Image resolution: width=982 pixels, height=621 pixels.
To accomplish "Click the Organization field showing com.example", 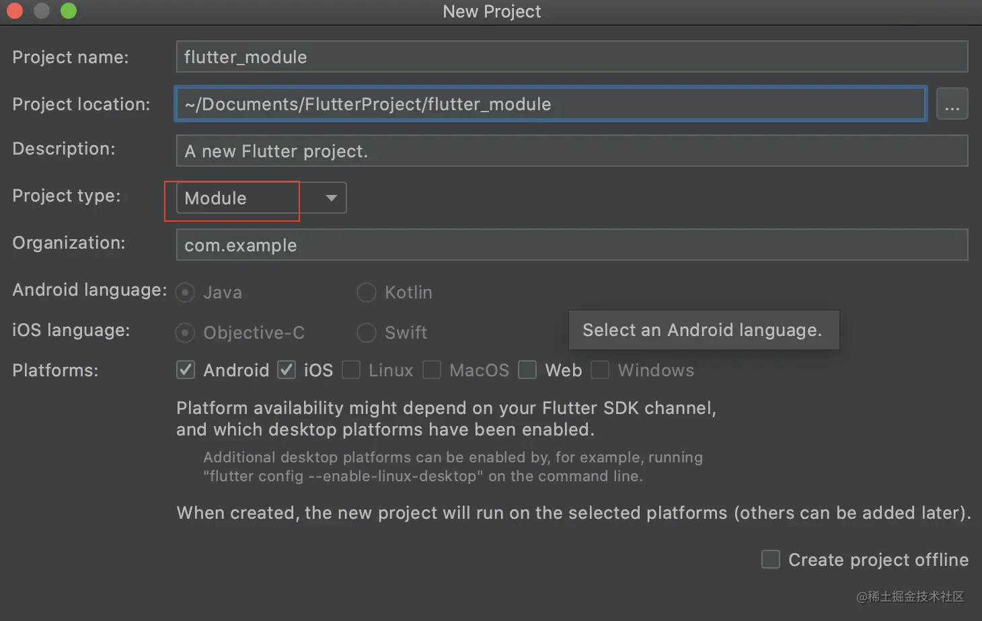I will click(572, 245).
